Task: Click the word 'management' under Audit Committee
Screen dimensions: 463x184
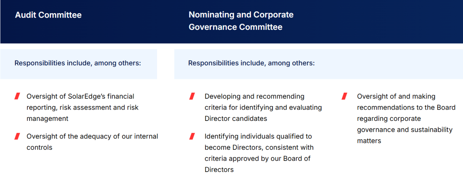Action: (x=47, y=119)
